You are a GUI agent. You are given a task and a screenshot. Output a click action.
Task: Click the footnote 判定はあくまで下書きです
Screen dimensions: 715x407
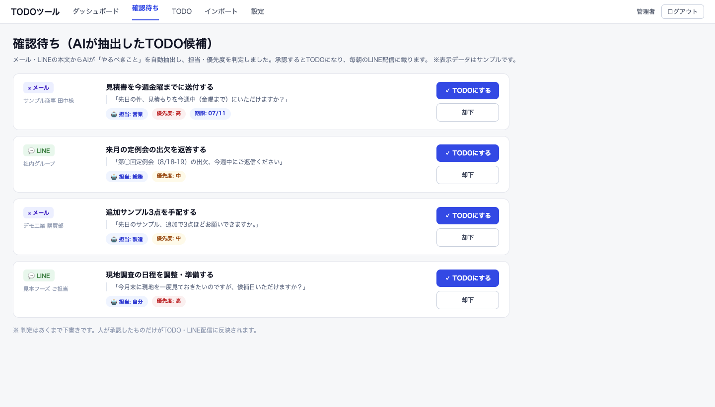click(x=136, y=330)
